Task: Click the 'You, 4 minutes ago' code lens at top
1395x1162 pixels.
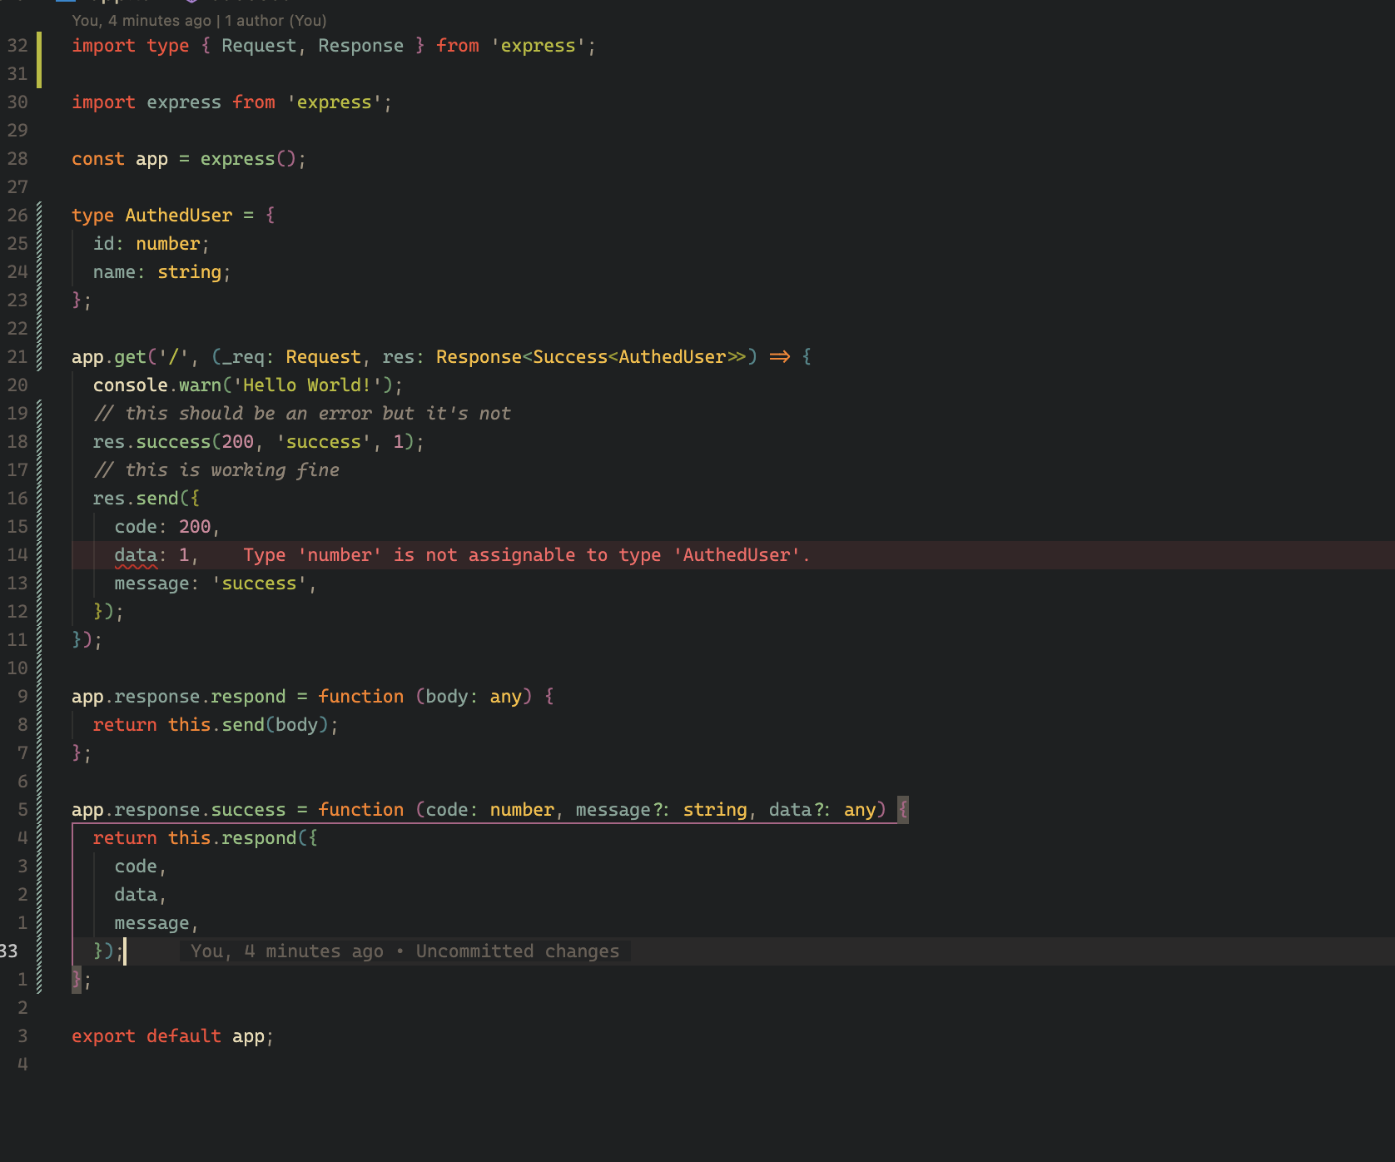Action: [141, 21]
